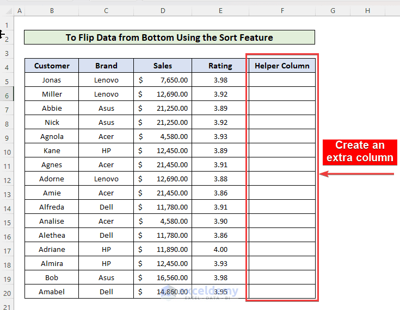Screen dimensions: 400x310
Task: Select column F header
Action: coord(282,11)
